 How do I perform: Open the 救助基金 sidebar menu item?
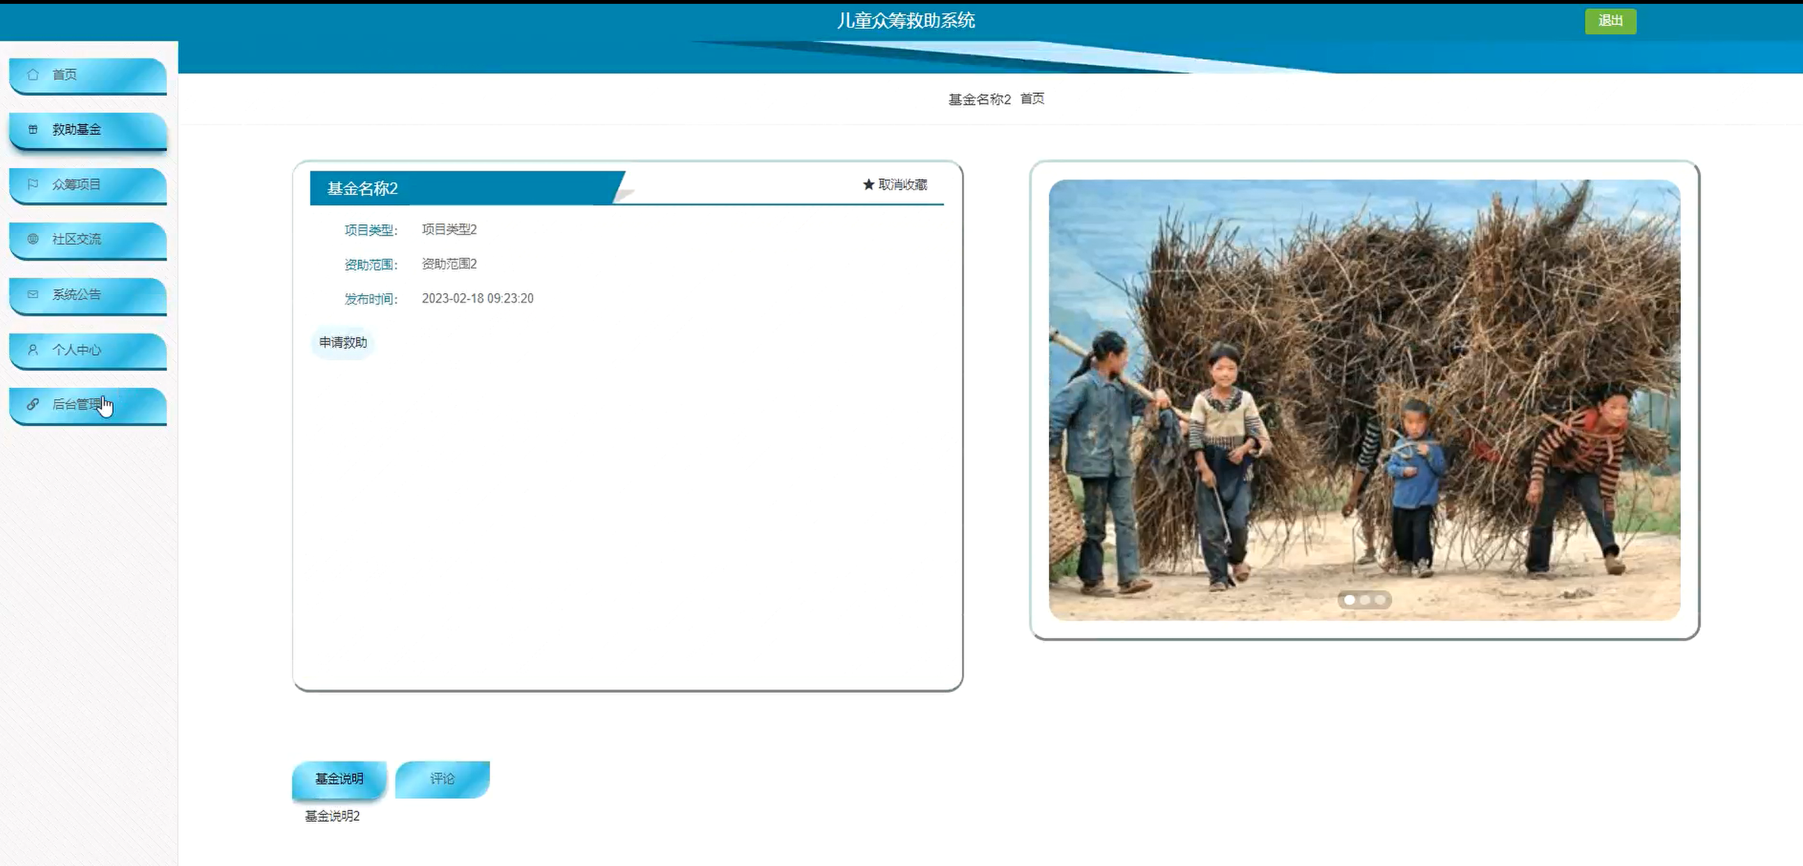tap(88, 130)
